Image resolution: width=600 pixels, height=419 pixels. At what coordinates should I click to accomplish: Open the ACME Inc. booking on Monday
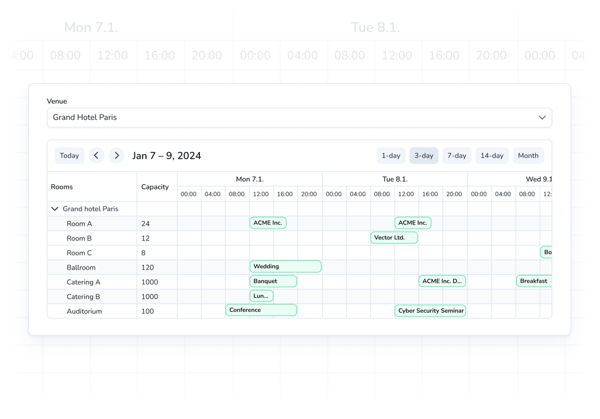point(267,223)
